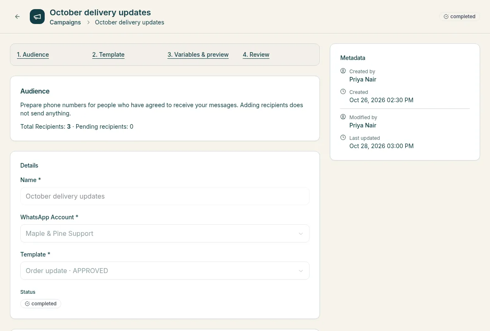Image resolution: width=490 pixels, height=331 pixels.
Task: Click the Name input field
Action: click(165, 196)
